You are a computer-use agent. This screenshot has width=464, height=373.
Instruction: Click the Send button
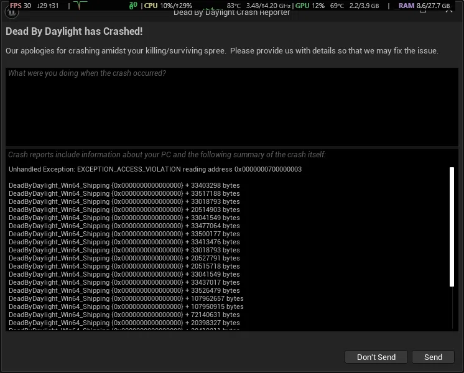(433, 357)
